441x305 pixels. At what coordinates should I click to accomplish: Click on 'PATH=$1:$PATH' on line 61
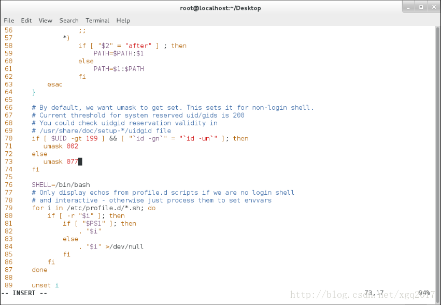[119, 69]
